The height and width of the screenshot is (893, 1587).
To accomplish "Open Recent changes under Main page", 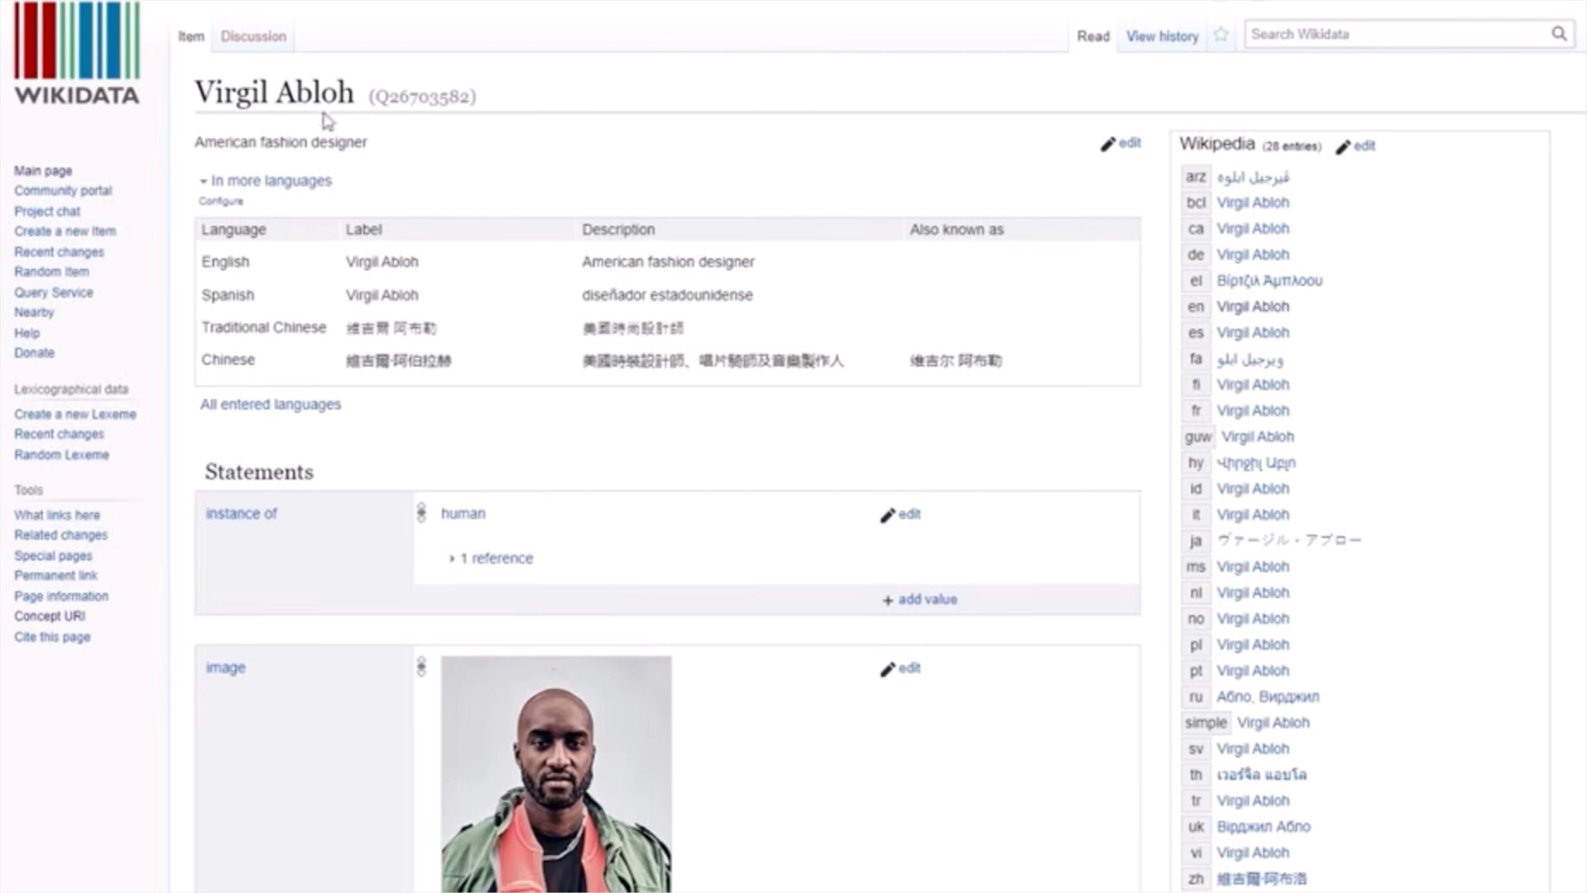I will click(x=59, y=252).
